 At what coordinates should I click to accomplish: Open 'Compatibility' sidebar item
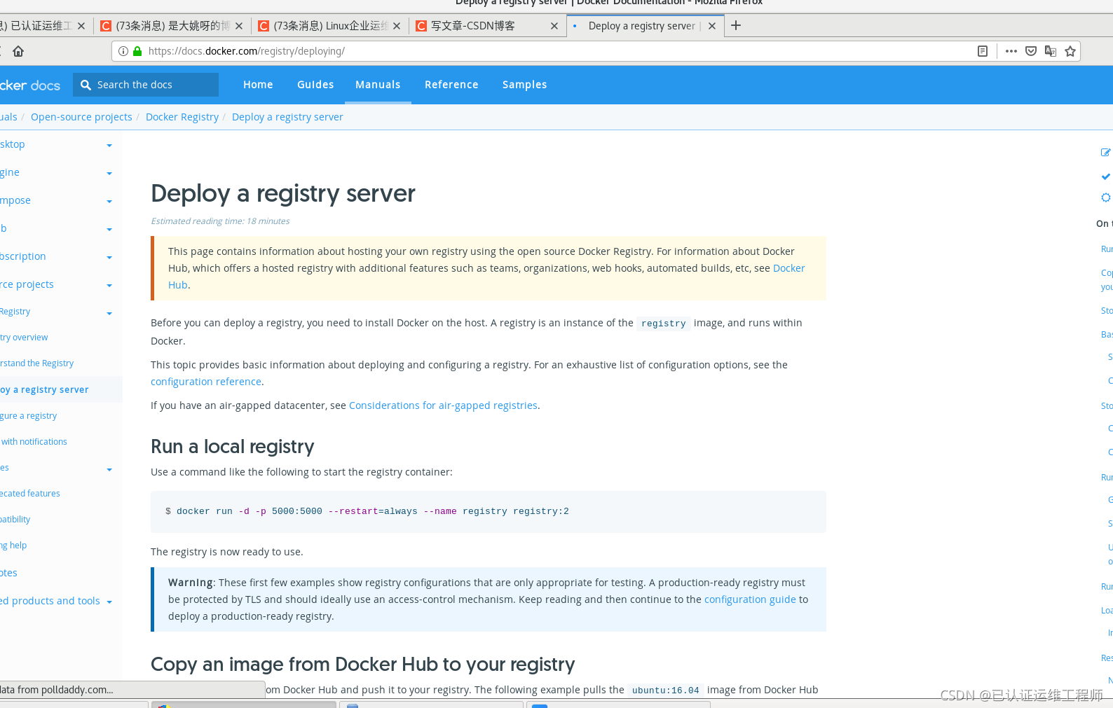pos(15,520)
